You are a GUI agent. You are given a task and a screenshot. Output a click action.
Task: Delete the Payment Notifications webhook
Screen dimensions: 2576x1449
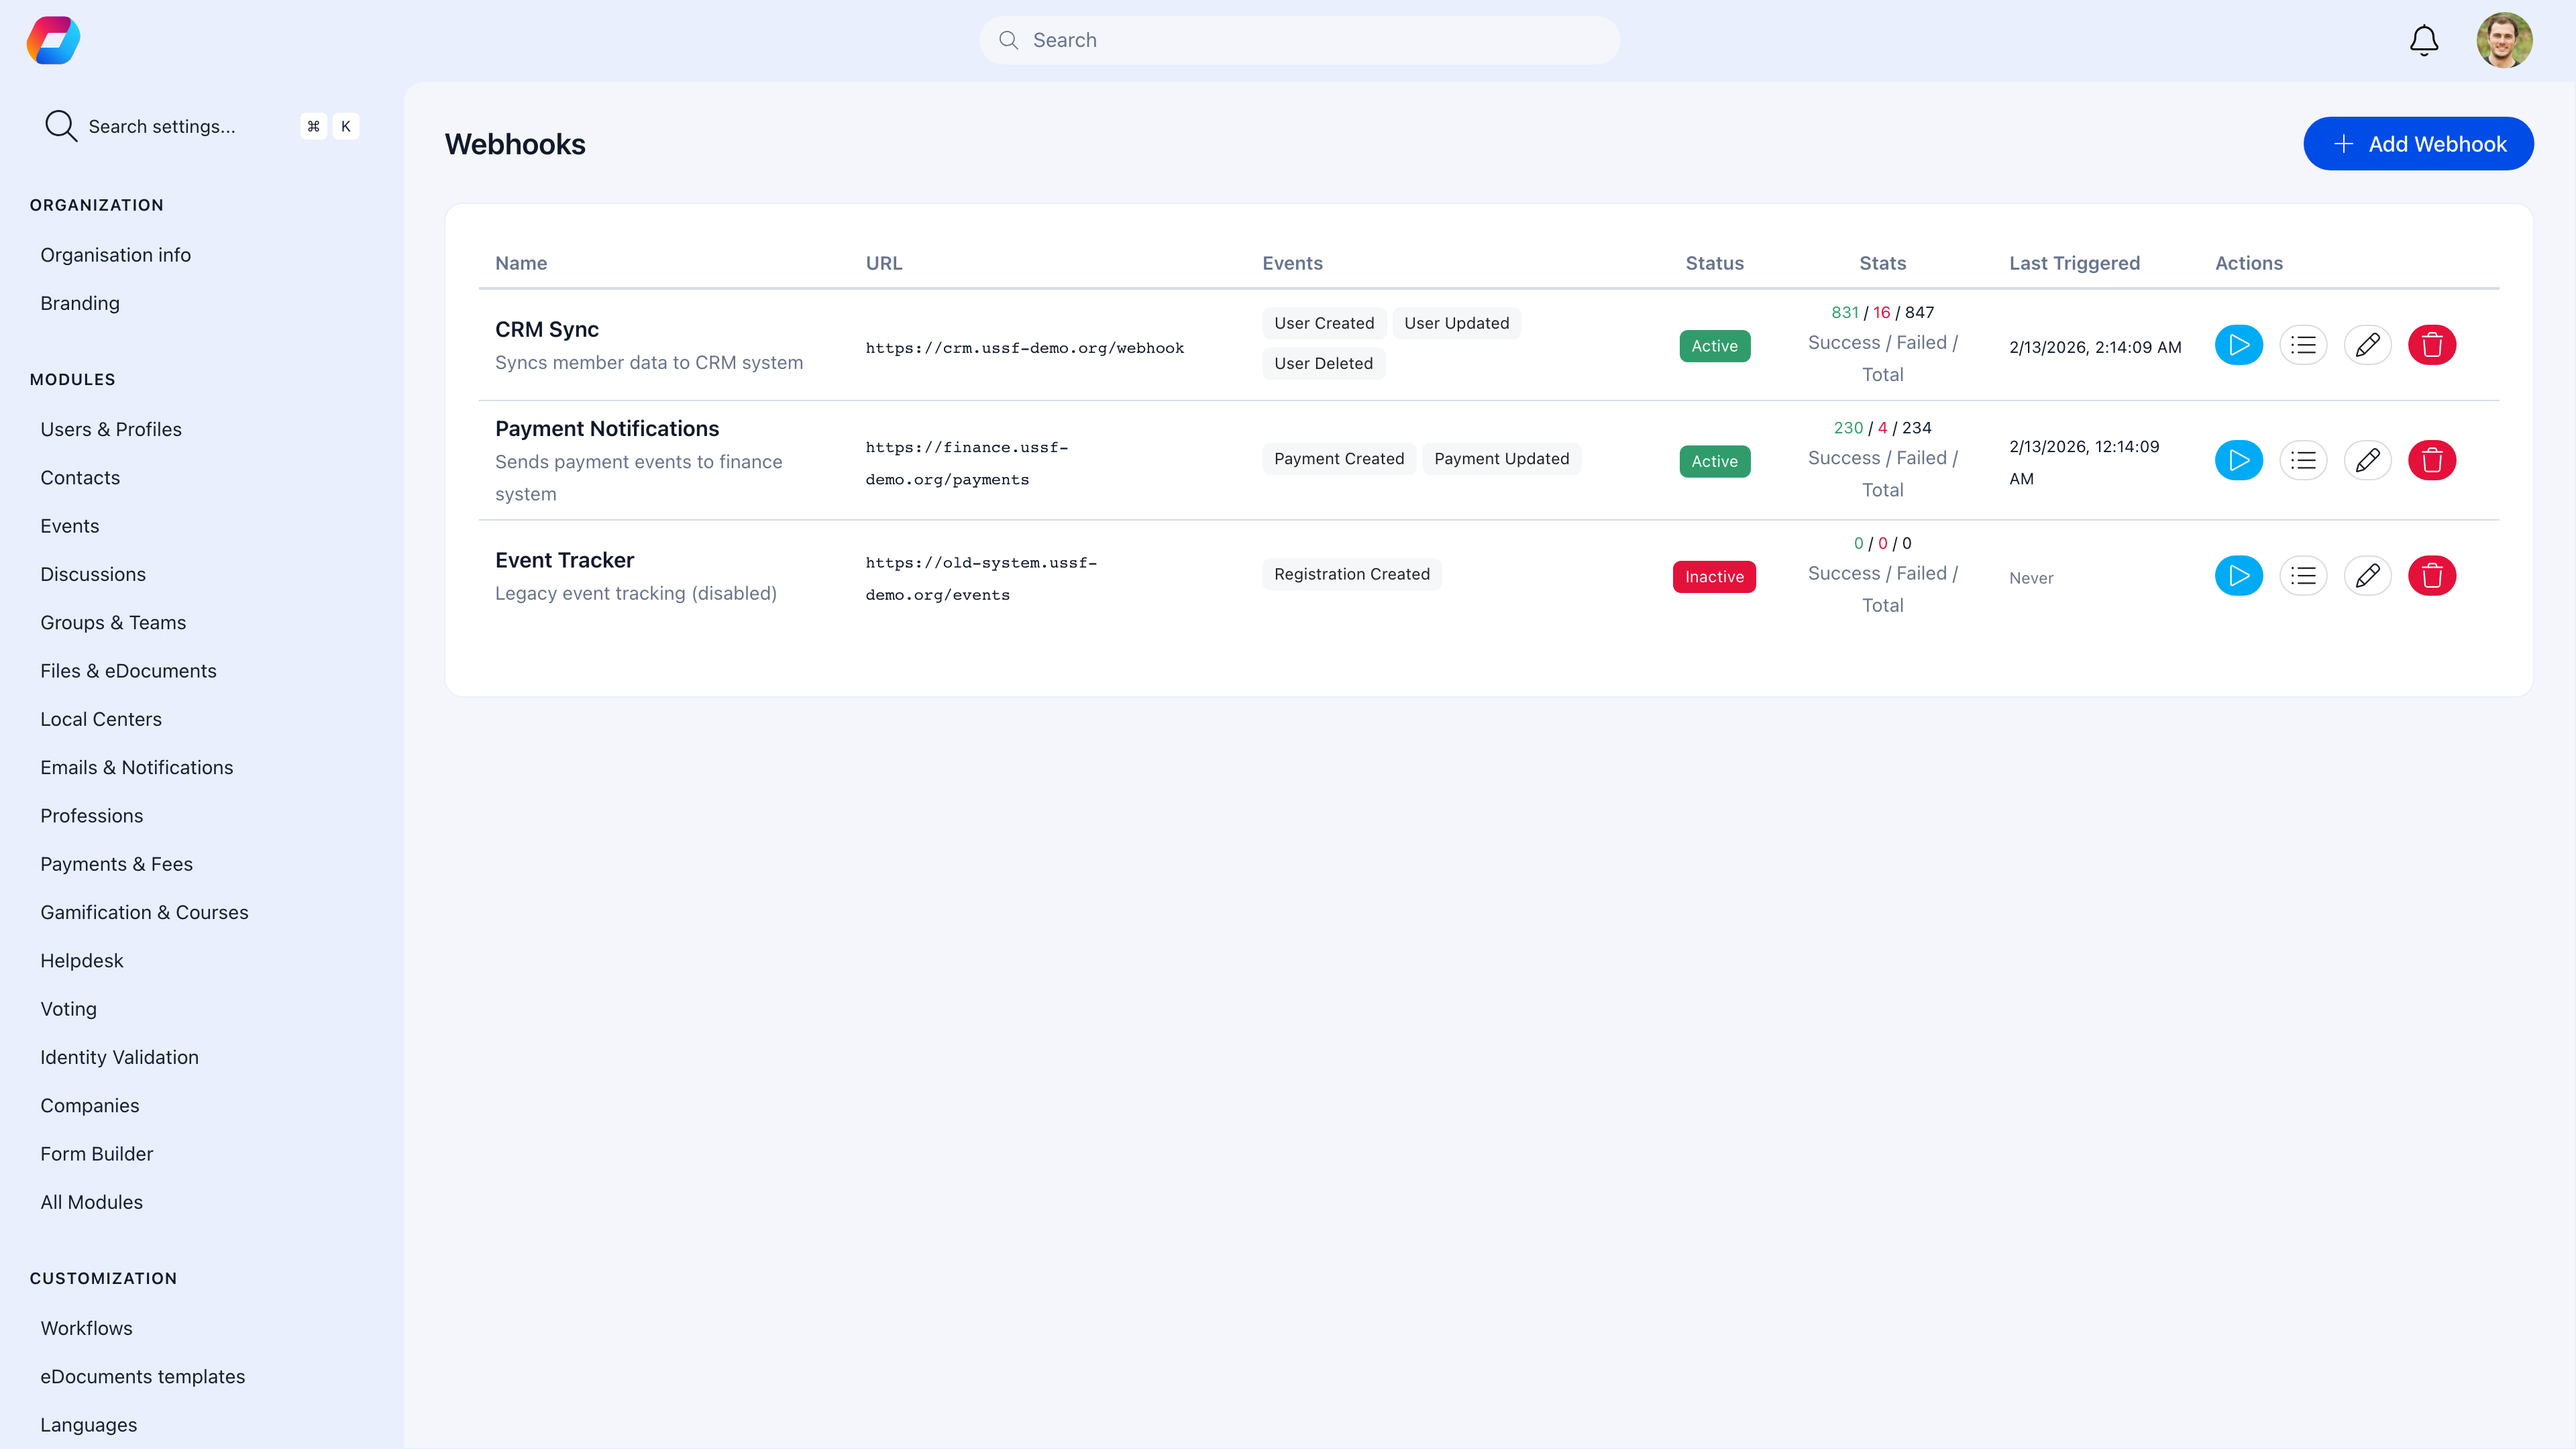[x=2433, y=460]
